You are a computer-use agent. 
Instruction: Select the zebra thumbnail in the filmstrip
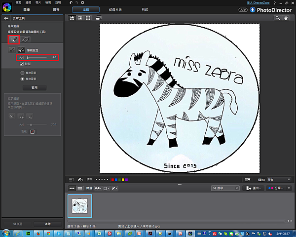point(80,205)
